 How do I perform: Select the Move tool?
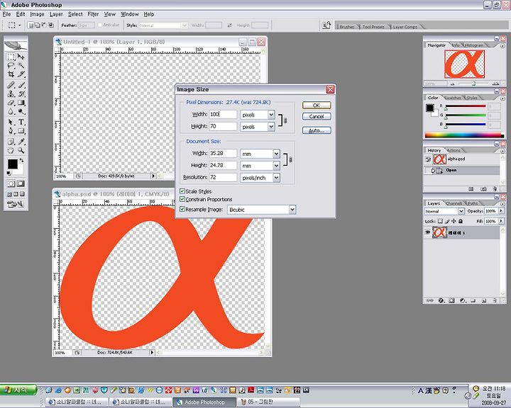coord(21,57)
